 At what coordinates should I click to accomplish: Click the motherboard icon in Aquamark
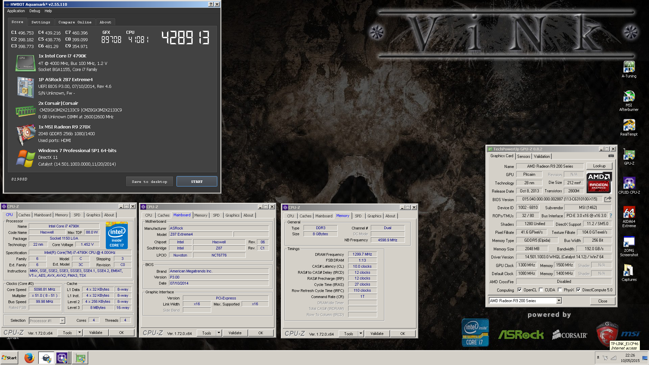[26, 87]
